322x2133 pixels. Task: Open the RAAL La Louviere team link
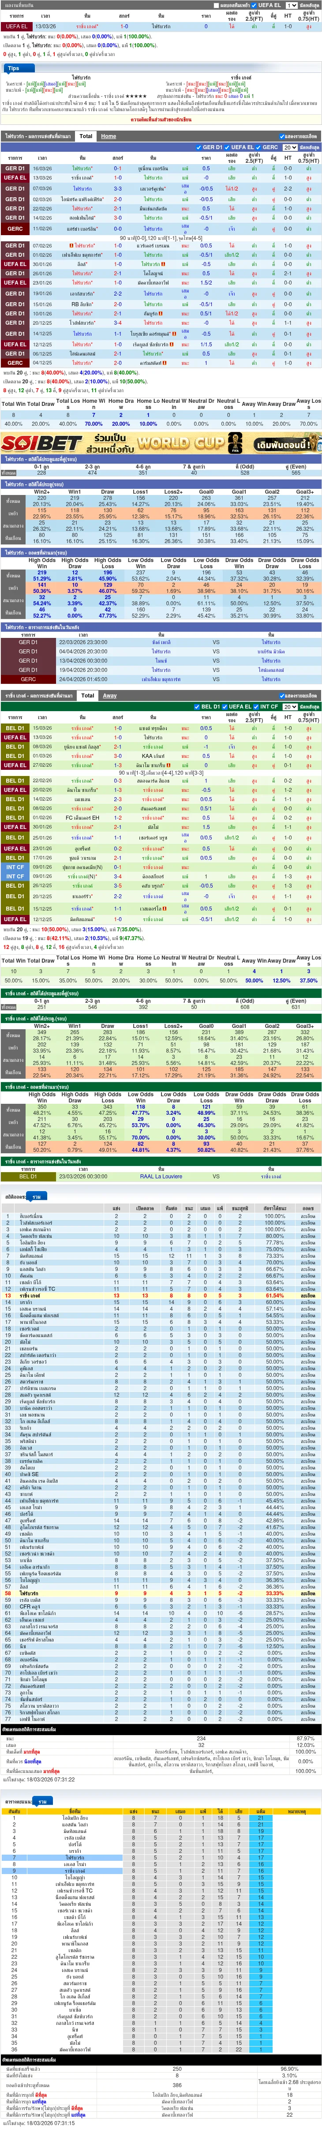(161, 1176)
